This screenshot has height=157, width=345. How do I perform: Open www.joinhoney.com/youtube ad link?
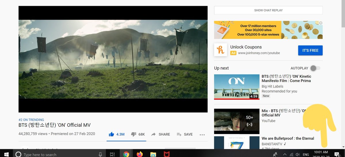(x=259, y=53)
